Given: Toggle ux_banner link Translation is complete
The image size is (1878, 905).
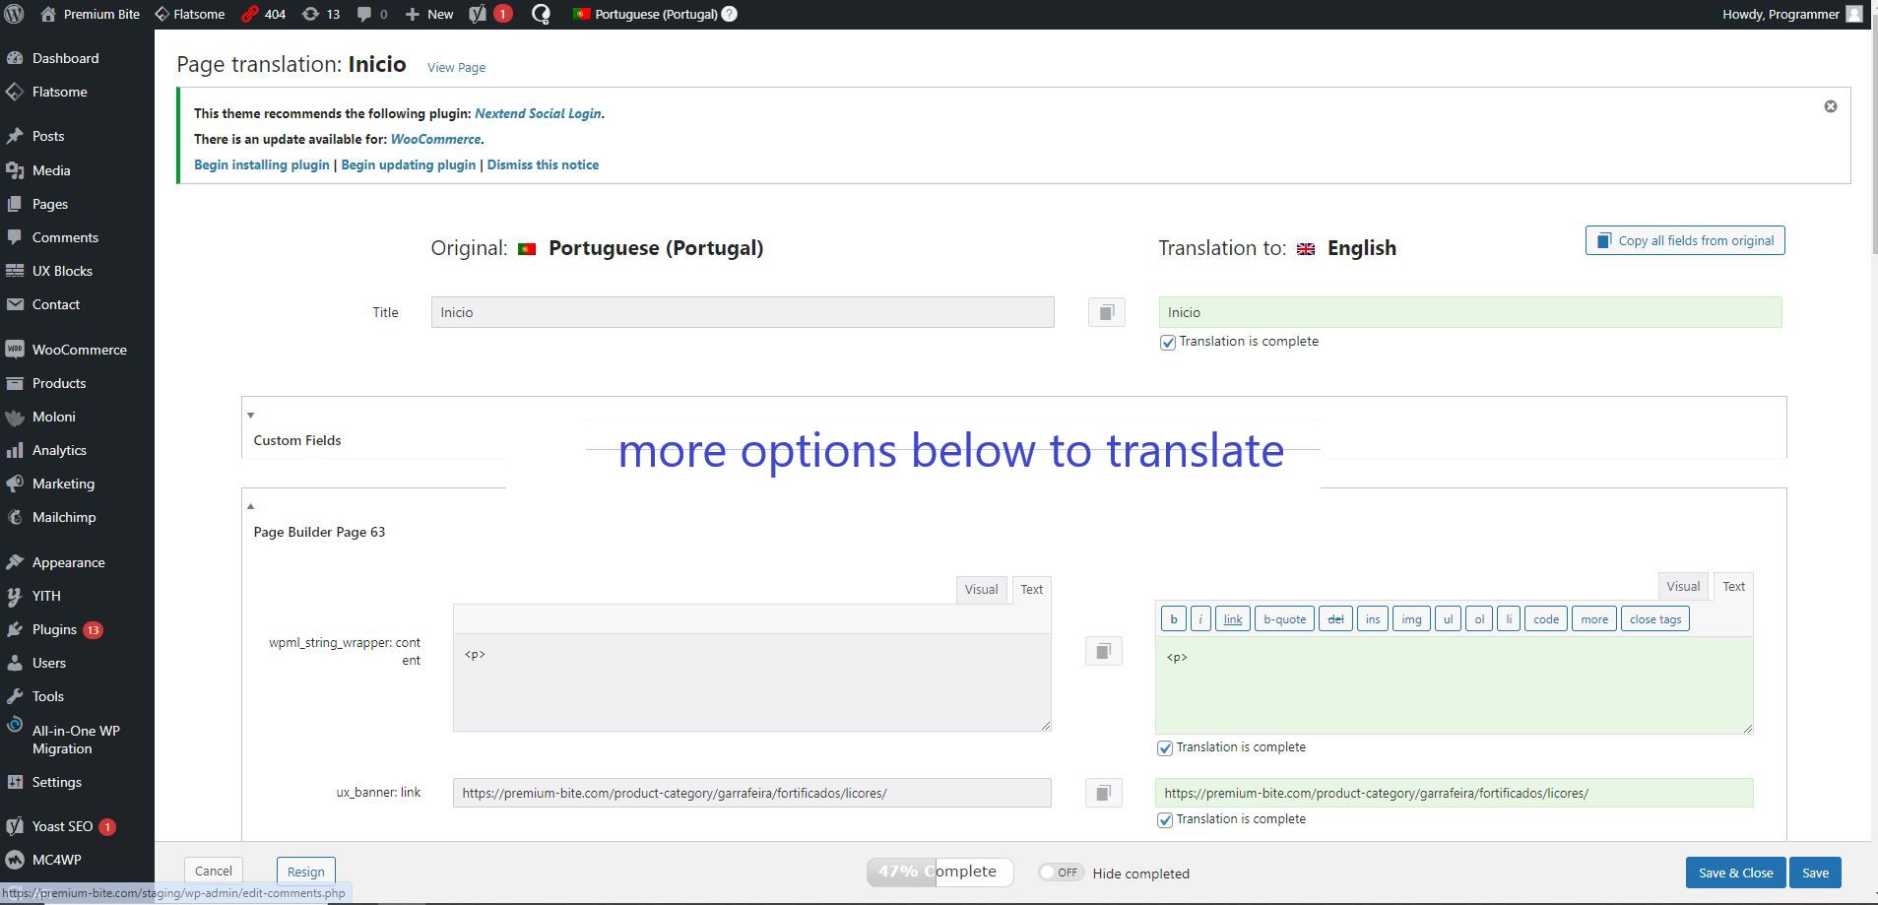Looking at the screenshot, I should tap(1164, 820).
